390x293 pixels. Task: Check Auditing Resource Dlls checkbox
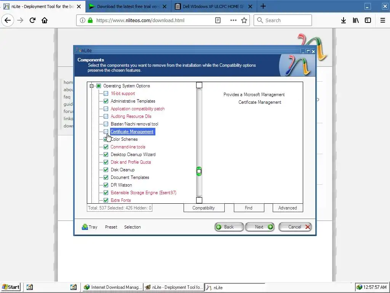click(x=106, y=116)
